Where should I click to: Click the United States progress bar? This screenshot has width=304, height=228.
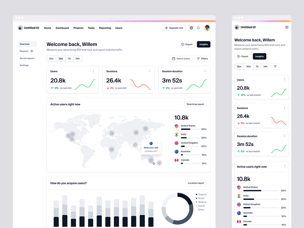click(x=190, y=129)
